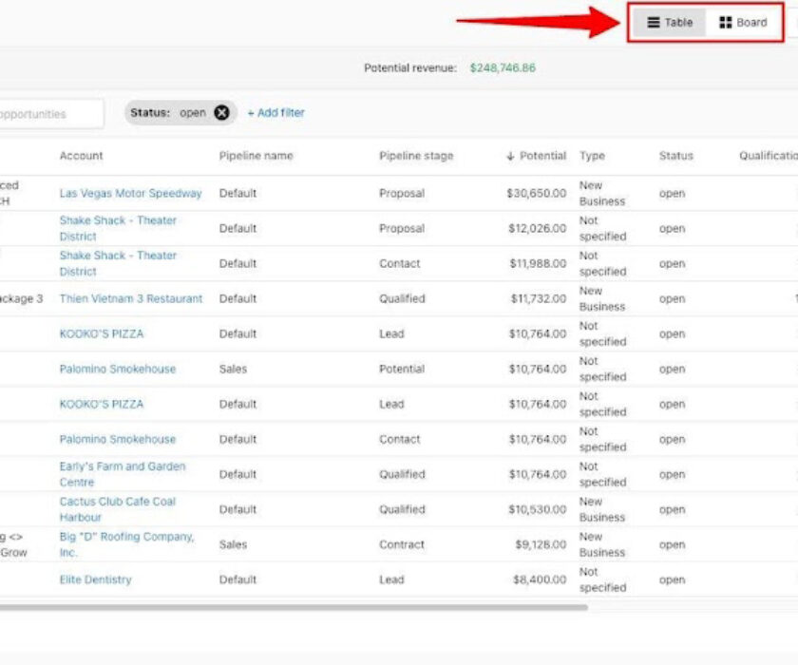Sort by Pipeline name column header
This screenshot has width=798, height=665.
coord(256,156)
